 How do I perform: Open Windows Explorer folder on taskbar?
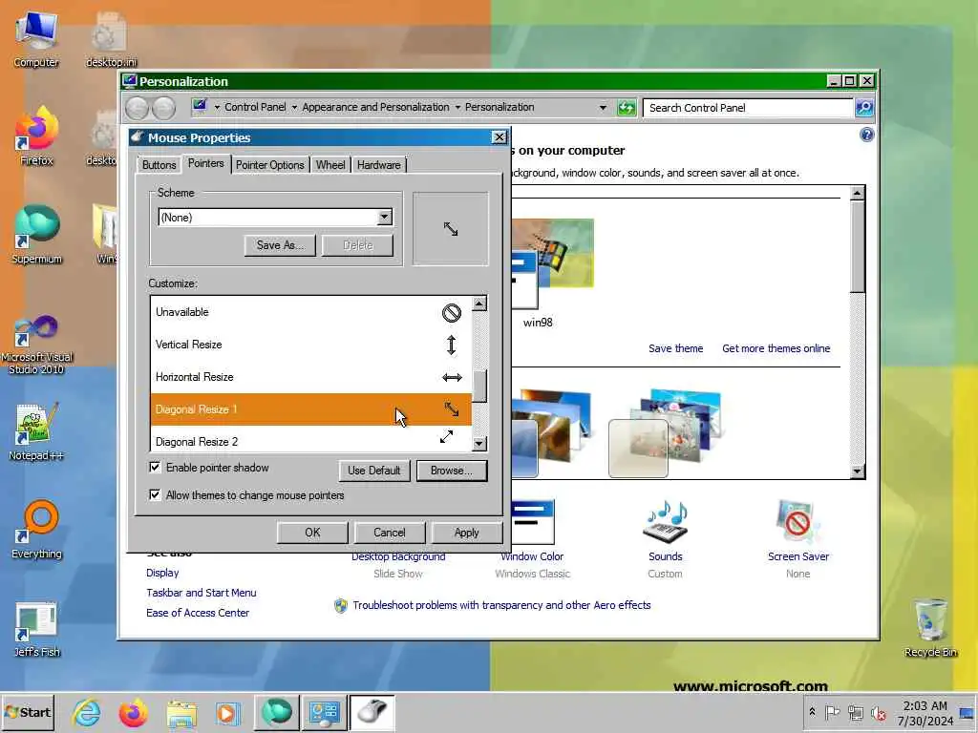pyautogui.click(x=181, y=713)
